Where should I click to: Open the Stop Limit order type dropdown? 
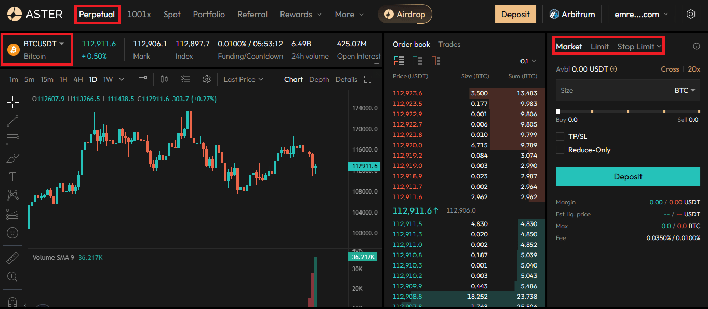[x=639, y=47]
